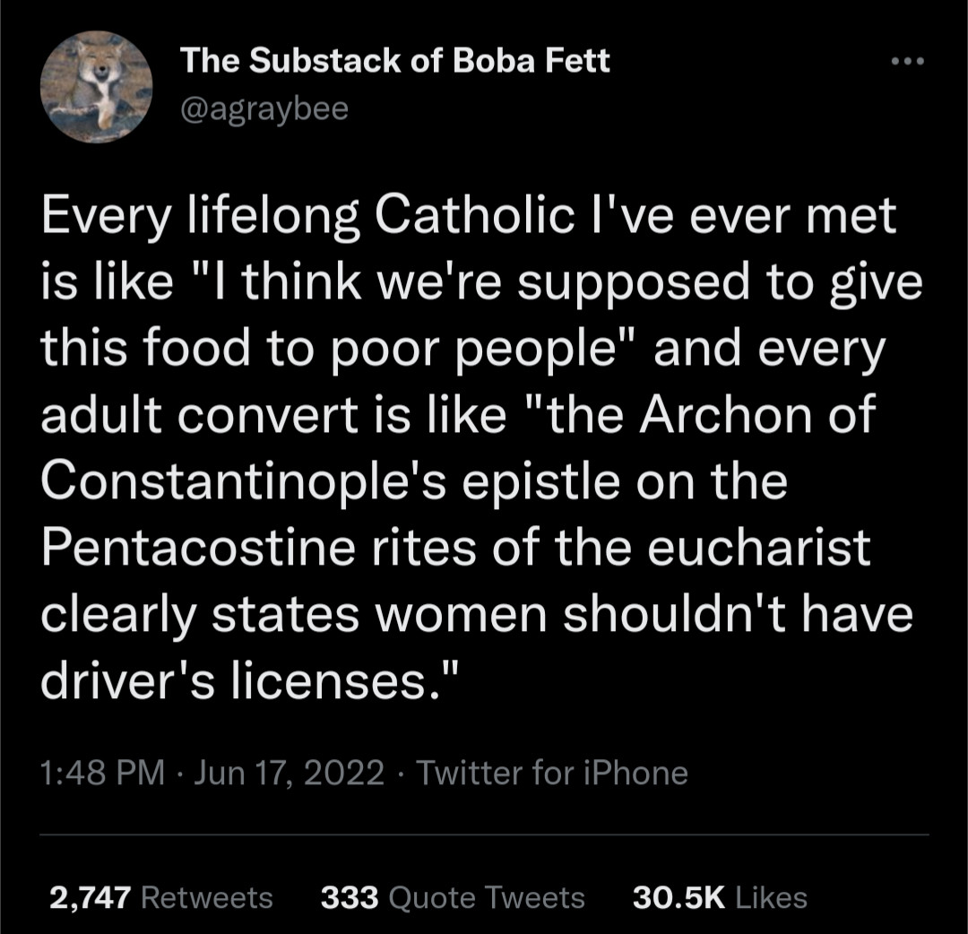
Task: Click the gray 'Likes' label text
Action: tap(772, 897)
